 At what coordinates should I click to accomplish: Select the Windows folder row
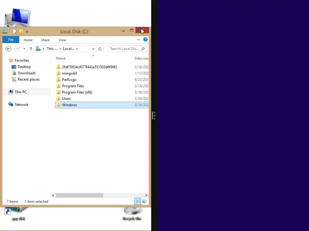coord(102,105)
